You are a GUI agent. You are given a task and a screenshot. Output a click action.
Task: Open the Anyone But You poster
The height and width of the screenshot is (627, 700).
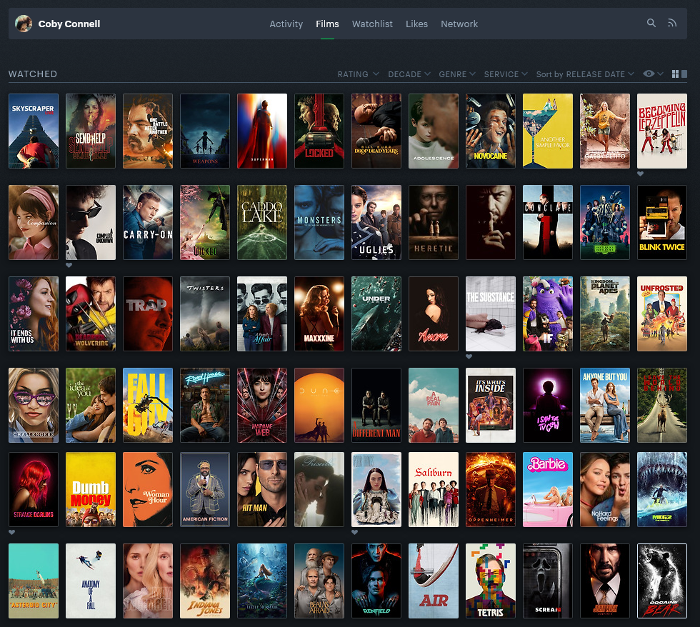[x=605, y=405]
